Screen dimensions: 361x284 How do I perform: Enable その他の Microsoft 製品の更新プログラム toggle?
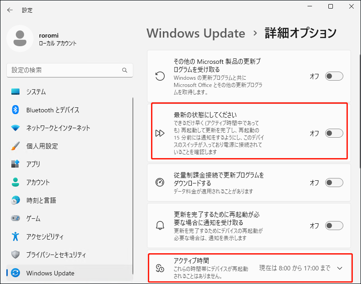click(334, 76)
